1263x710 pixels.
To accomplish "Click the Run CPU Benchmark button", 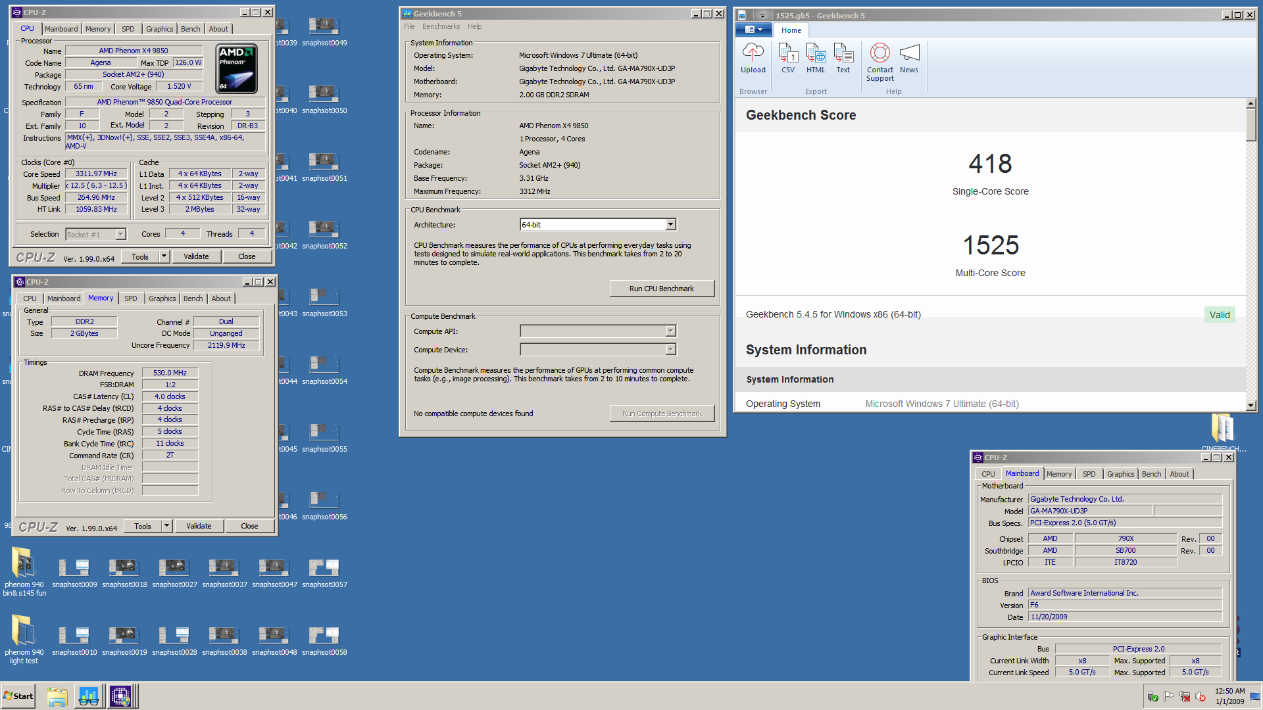I will pyautogui.click(x=662, y=289).
